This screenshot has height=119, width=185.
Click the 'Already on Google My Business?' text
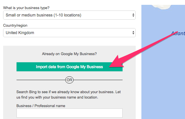pos(69,54)
